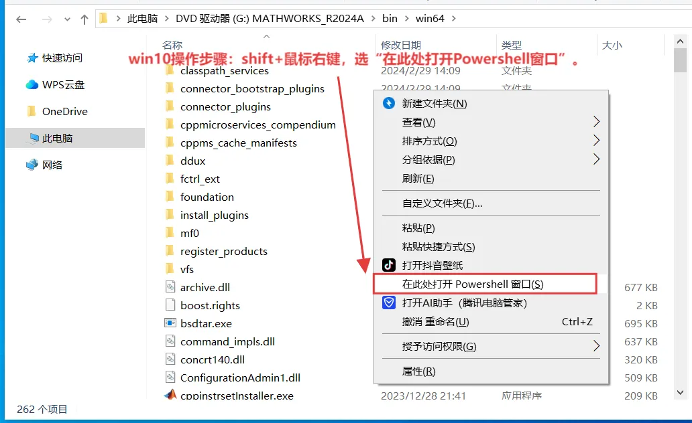Image resolution: width=692 pixels, height=423 pixels.
Task: Click scrollbar down arrow in file list
Action: coord(680,392)
